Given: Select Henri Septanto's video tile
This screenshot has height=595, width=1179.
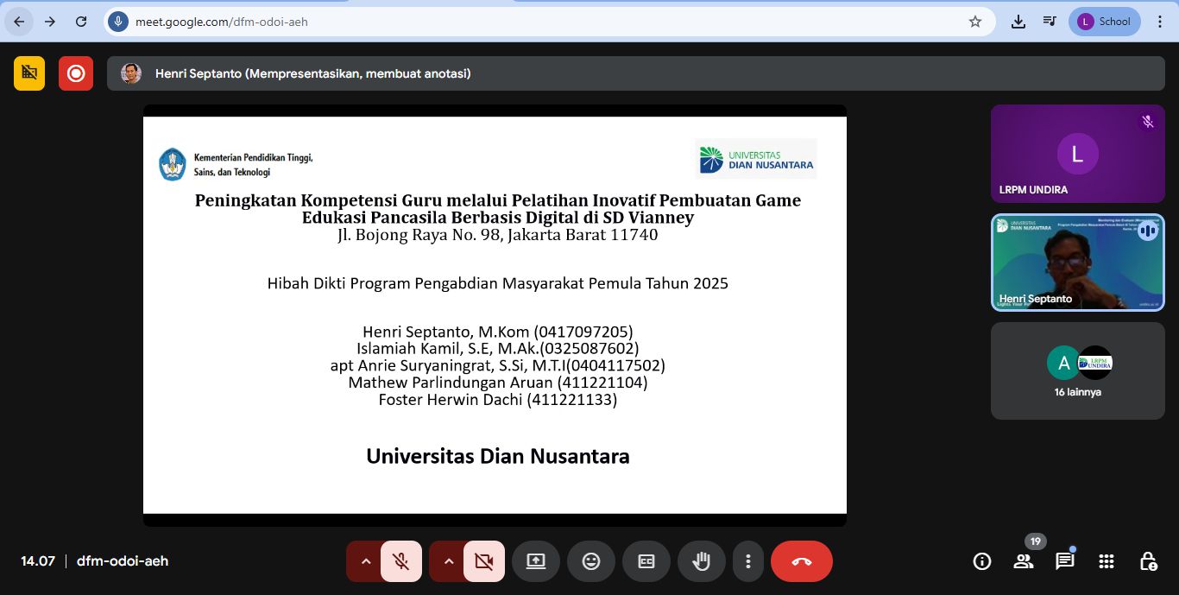Looking at the screenshot, I should point(1077,263).
